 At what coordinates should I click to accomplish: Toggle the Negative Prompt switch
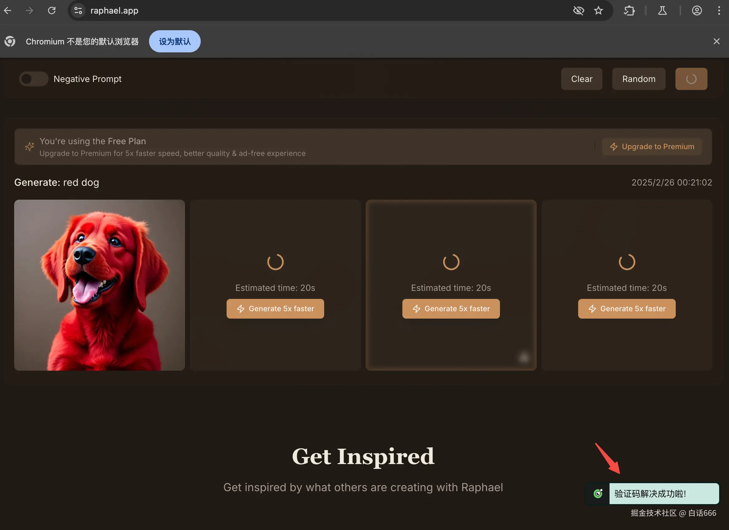[34, 79]
